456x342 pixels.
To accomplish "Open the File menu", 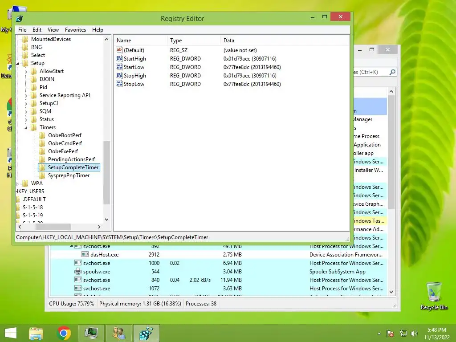I will coord(22,30).
